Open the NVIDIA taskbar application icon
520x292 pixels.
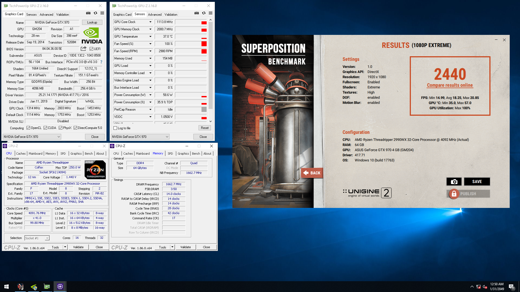(x=34, y=287)
